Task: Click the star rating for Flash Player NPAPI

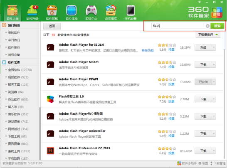Action: point(167,62)
